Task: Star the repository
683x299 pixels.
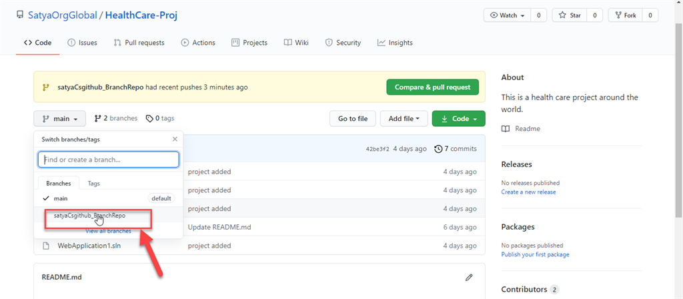Action: click(x=570, y=15)
